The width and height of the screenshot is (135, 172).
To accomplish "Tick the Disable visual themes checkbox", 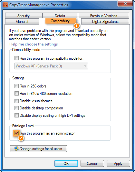I will point(16,101).
